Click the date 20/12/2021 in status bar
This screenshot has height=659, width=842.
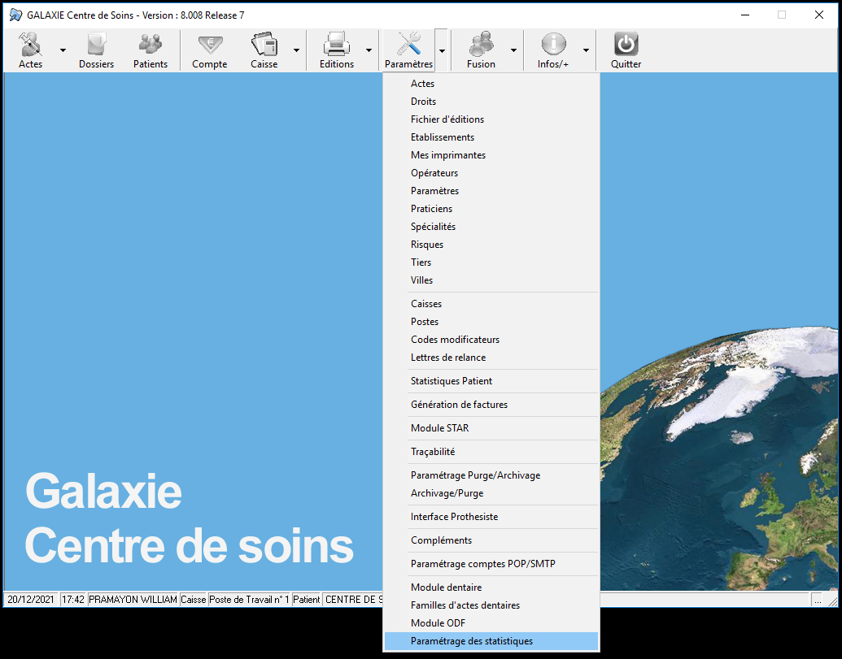click(31, 600)
